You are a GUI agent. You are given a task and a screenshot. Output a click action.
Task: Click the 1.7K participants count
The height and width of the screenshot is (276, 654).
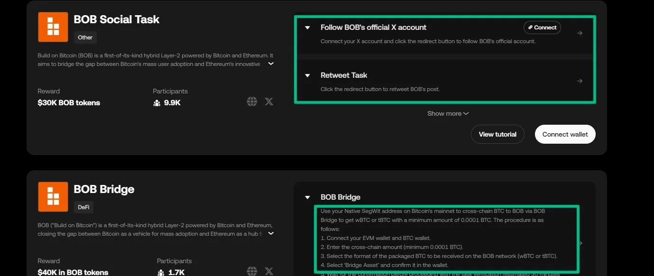[x=176, y=272]
